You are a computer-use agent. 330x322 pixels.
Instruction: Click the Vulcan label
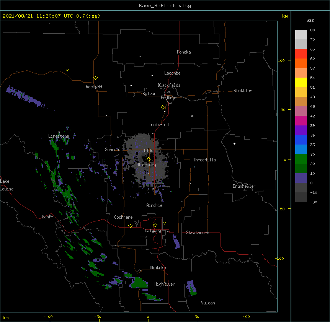click(x=208, y=303)
